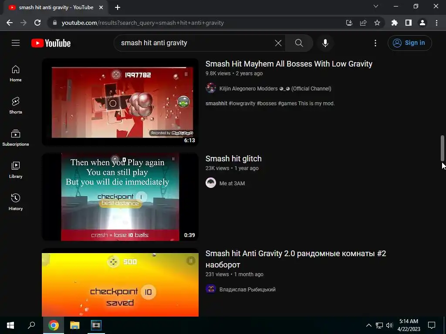Open Kiljin Alegonero Modders channel avatar
446x334 pixels.
[x=211, y=88]
